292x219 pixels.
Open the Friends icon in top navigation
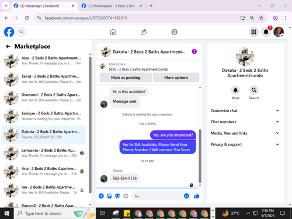[144, 32]
